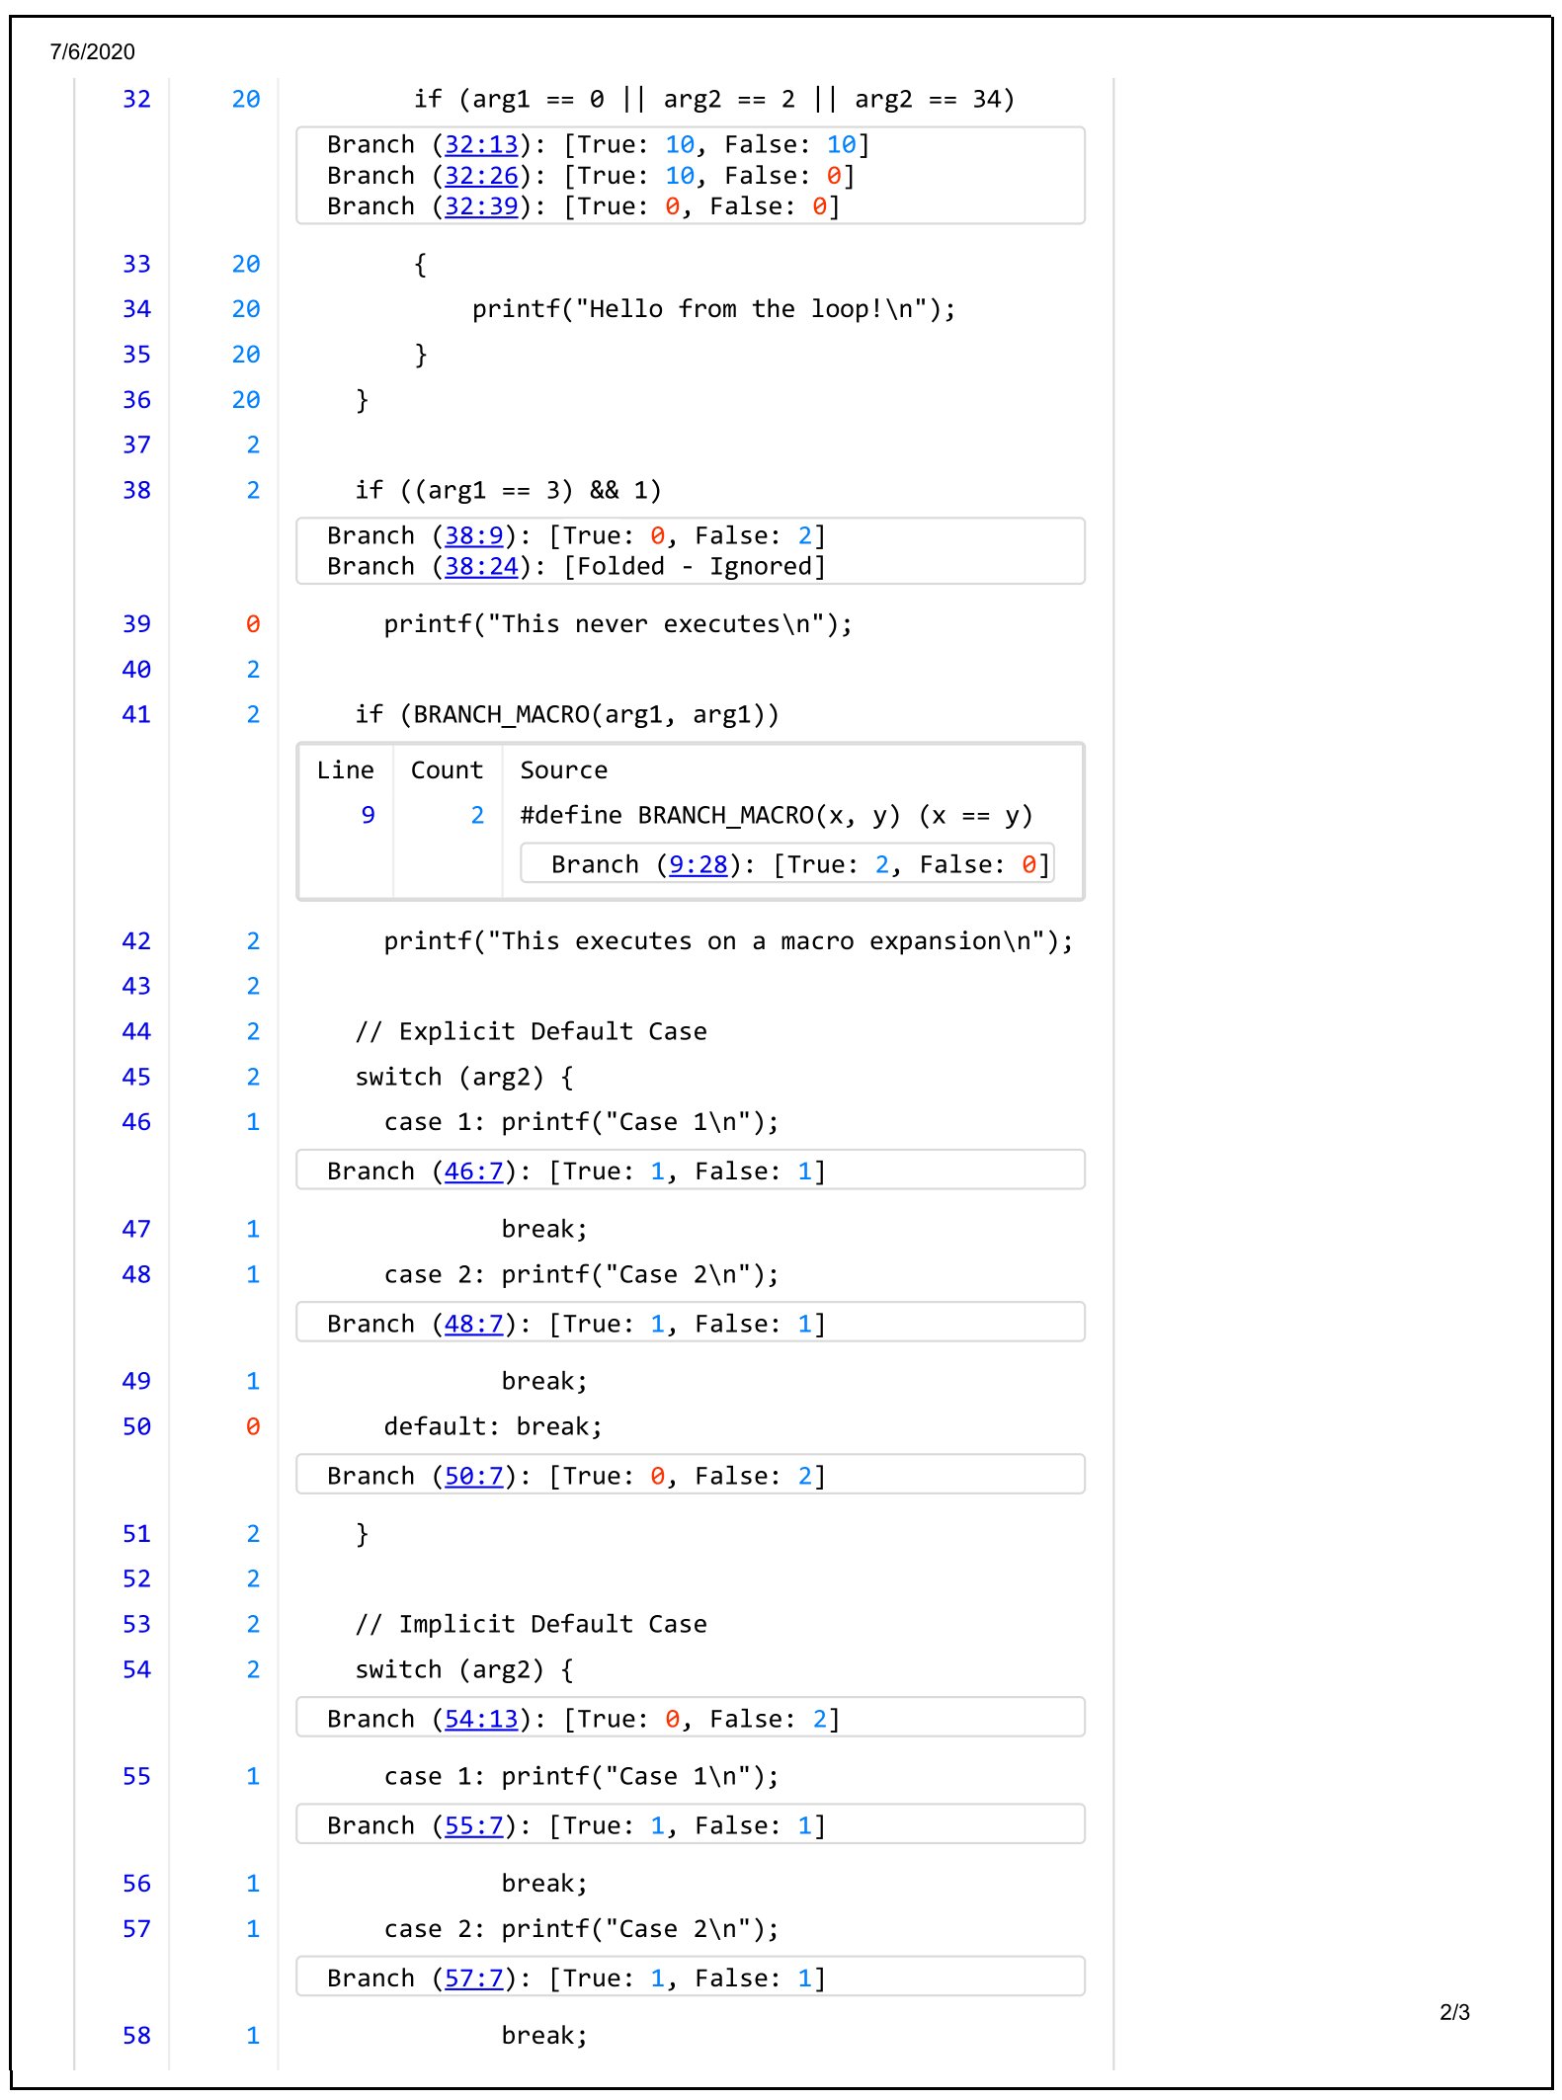Click branch link 55:7
Viewport: 1562px width, 2100px height.
click(473, 1826)
